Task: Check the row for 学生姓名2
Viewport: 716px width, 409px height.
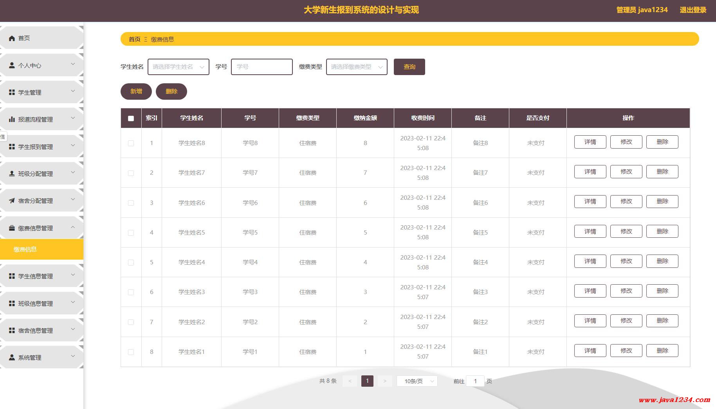Action: tap(131, 322)
